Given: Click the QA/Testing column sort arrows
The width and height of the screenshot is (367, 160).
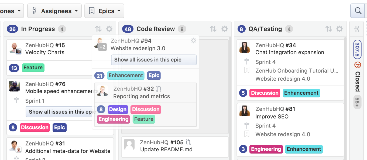Looking at the screenshot, I should click(x=328, y=29).
